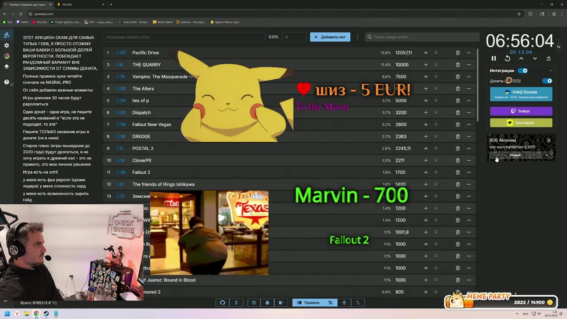Open the YouTube bookmark

click(x=39, y=22)
